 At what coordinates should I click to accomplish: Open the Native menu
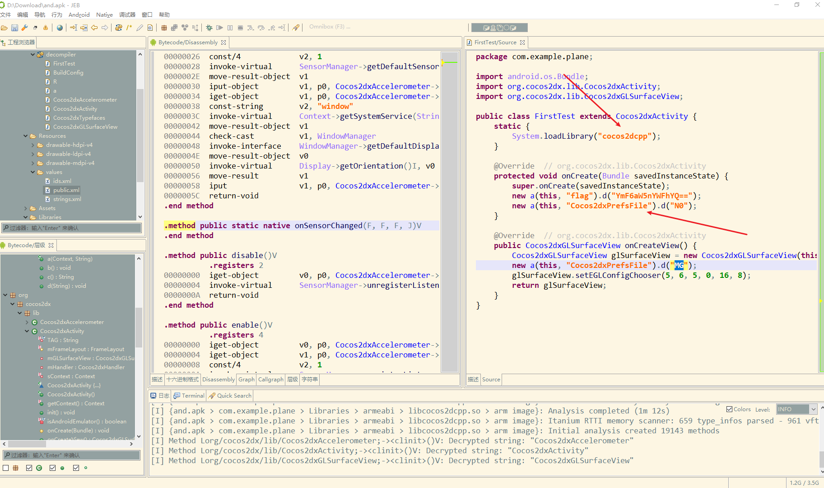tap(104, 15)
